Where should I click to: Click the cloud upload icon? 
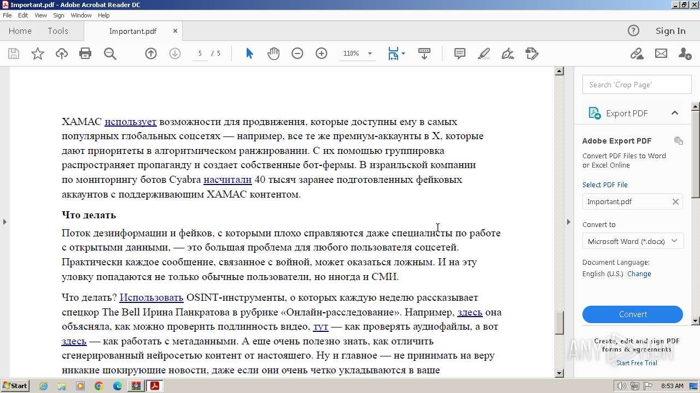coord(62,53)
